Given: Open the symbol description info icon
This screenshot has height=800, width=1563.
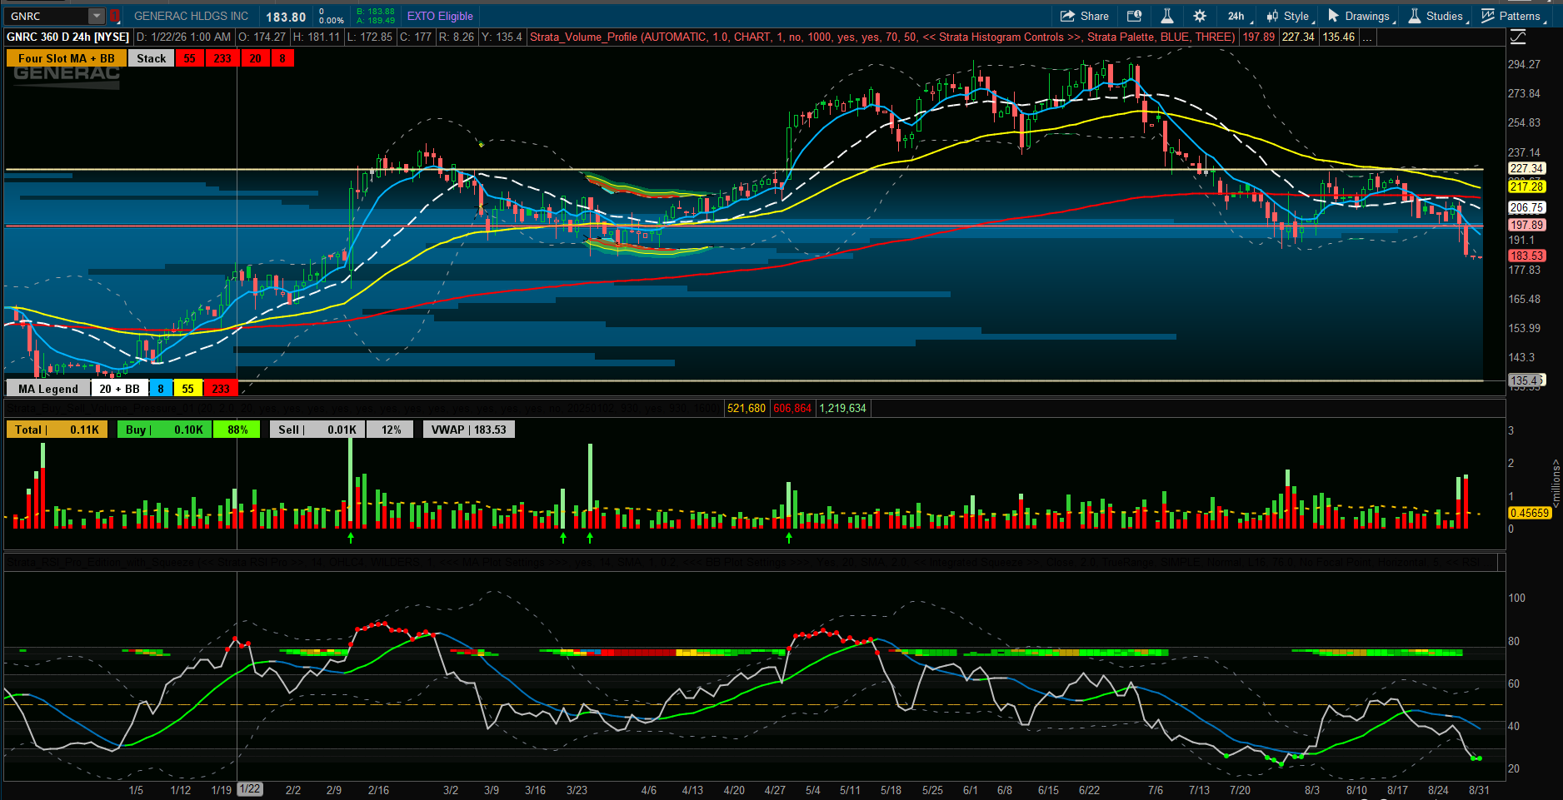Looking at the screenshot, I should (x=1134, y=16).
